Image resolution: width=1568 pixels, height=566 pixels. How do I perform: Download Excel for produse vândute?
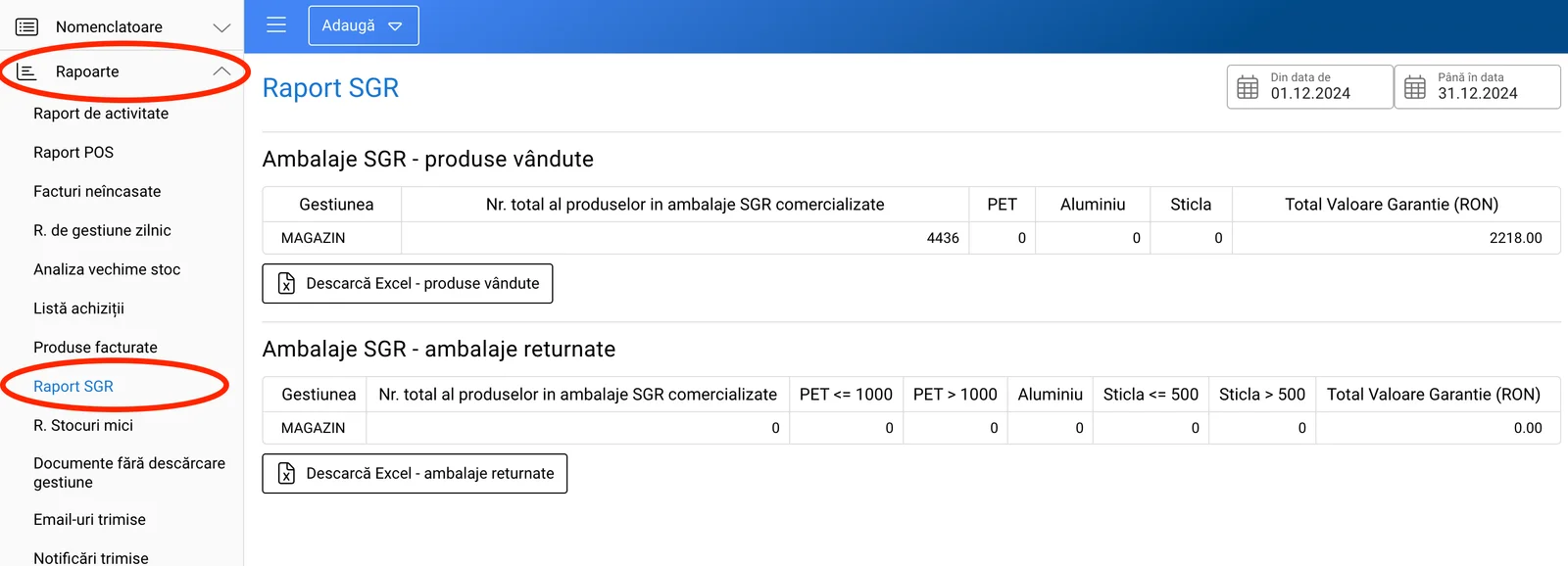click(x=408, y=283)
